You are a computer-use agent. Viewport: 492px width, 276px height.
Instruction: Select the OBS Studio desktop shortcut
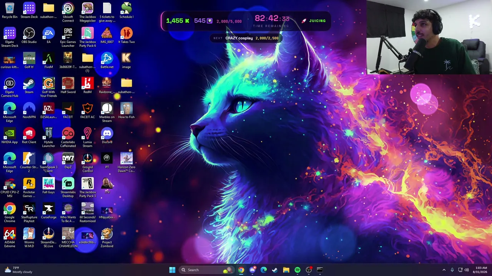pos(29,36)
